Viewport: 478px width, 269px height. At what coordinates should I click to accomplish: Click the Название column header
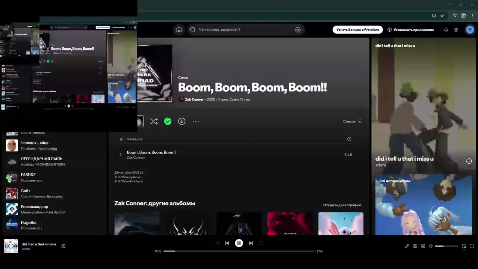134,139
